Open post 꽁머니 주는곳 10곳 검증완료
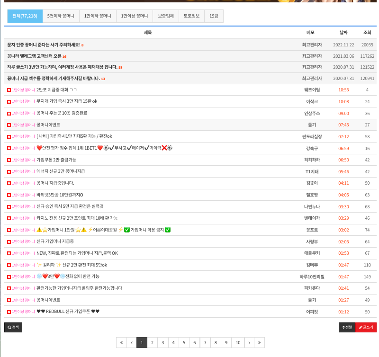This screenshot has width=379, height=357. click(62, 113)
